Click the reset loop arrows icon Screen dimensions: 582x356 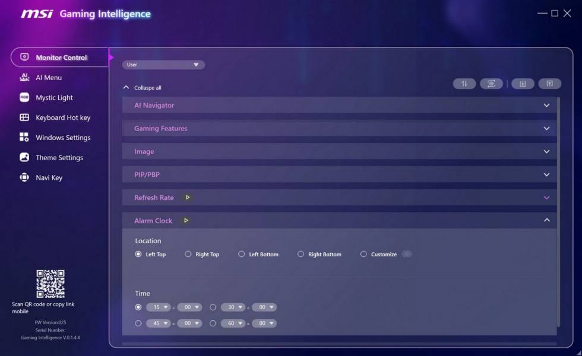click(x=491, y=84)
